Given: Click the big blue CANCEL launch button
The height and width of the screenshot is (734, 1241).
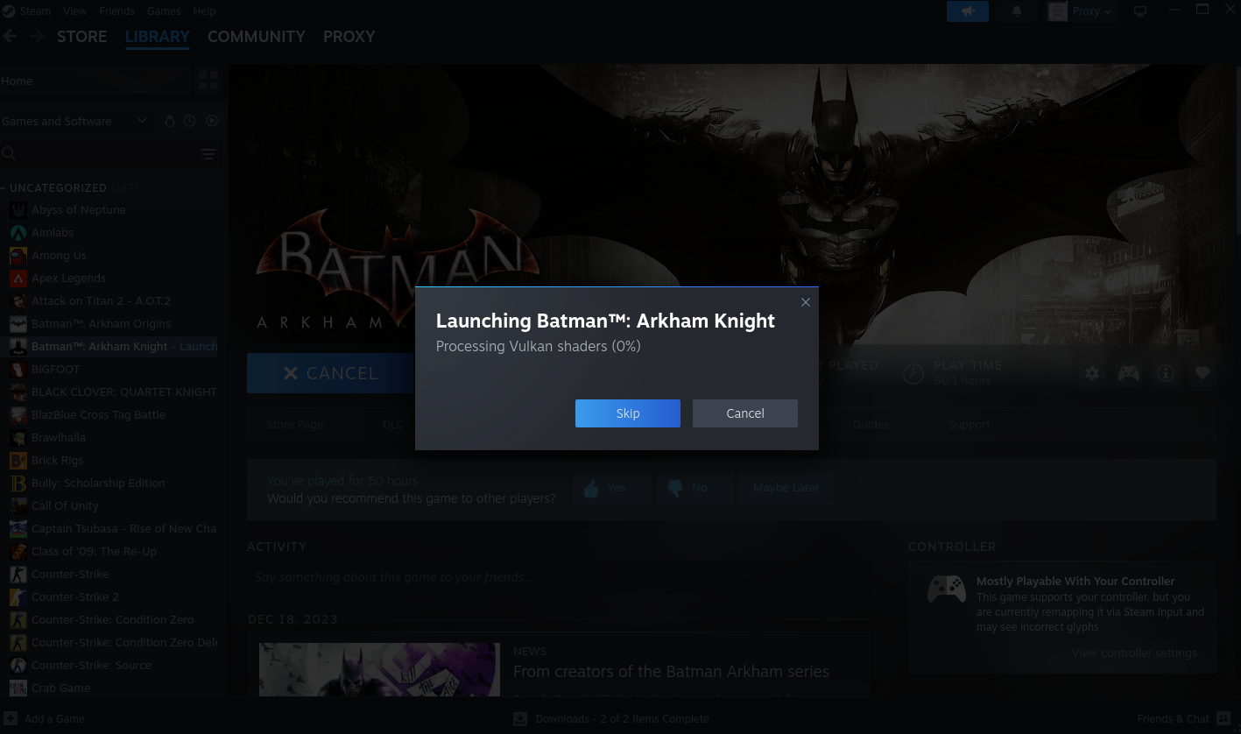Looking at the screenshot, I should coord(330,373).
